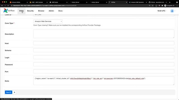The image size is (179, 100).
Task: Click the zoom magnifier icon in the address bar
Action: [x=150, y=6]
